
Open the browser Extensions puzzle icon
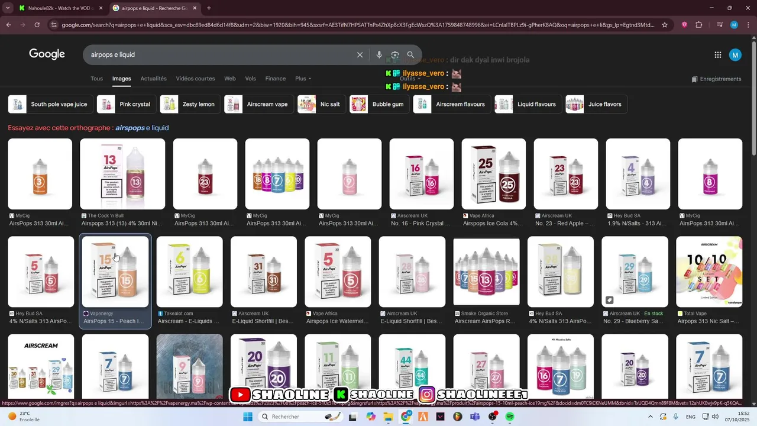(x=699, y=25)
